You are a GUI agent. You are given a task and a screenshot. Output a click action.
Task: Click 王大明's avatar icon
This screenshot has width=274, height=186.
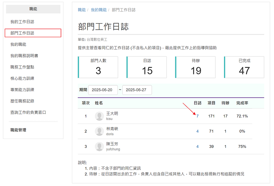(99, 116)
